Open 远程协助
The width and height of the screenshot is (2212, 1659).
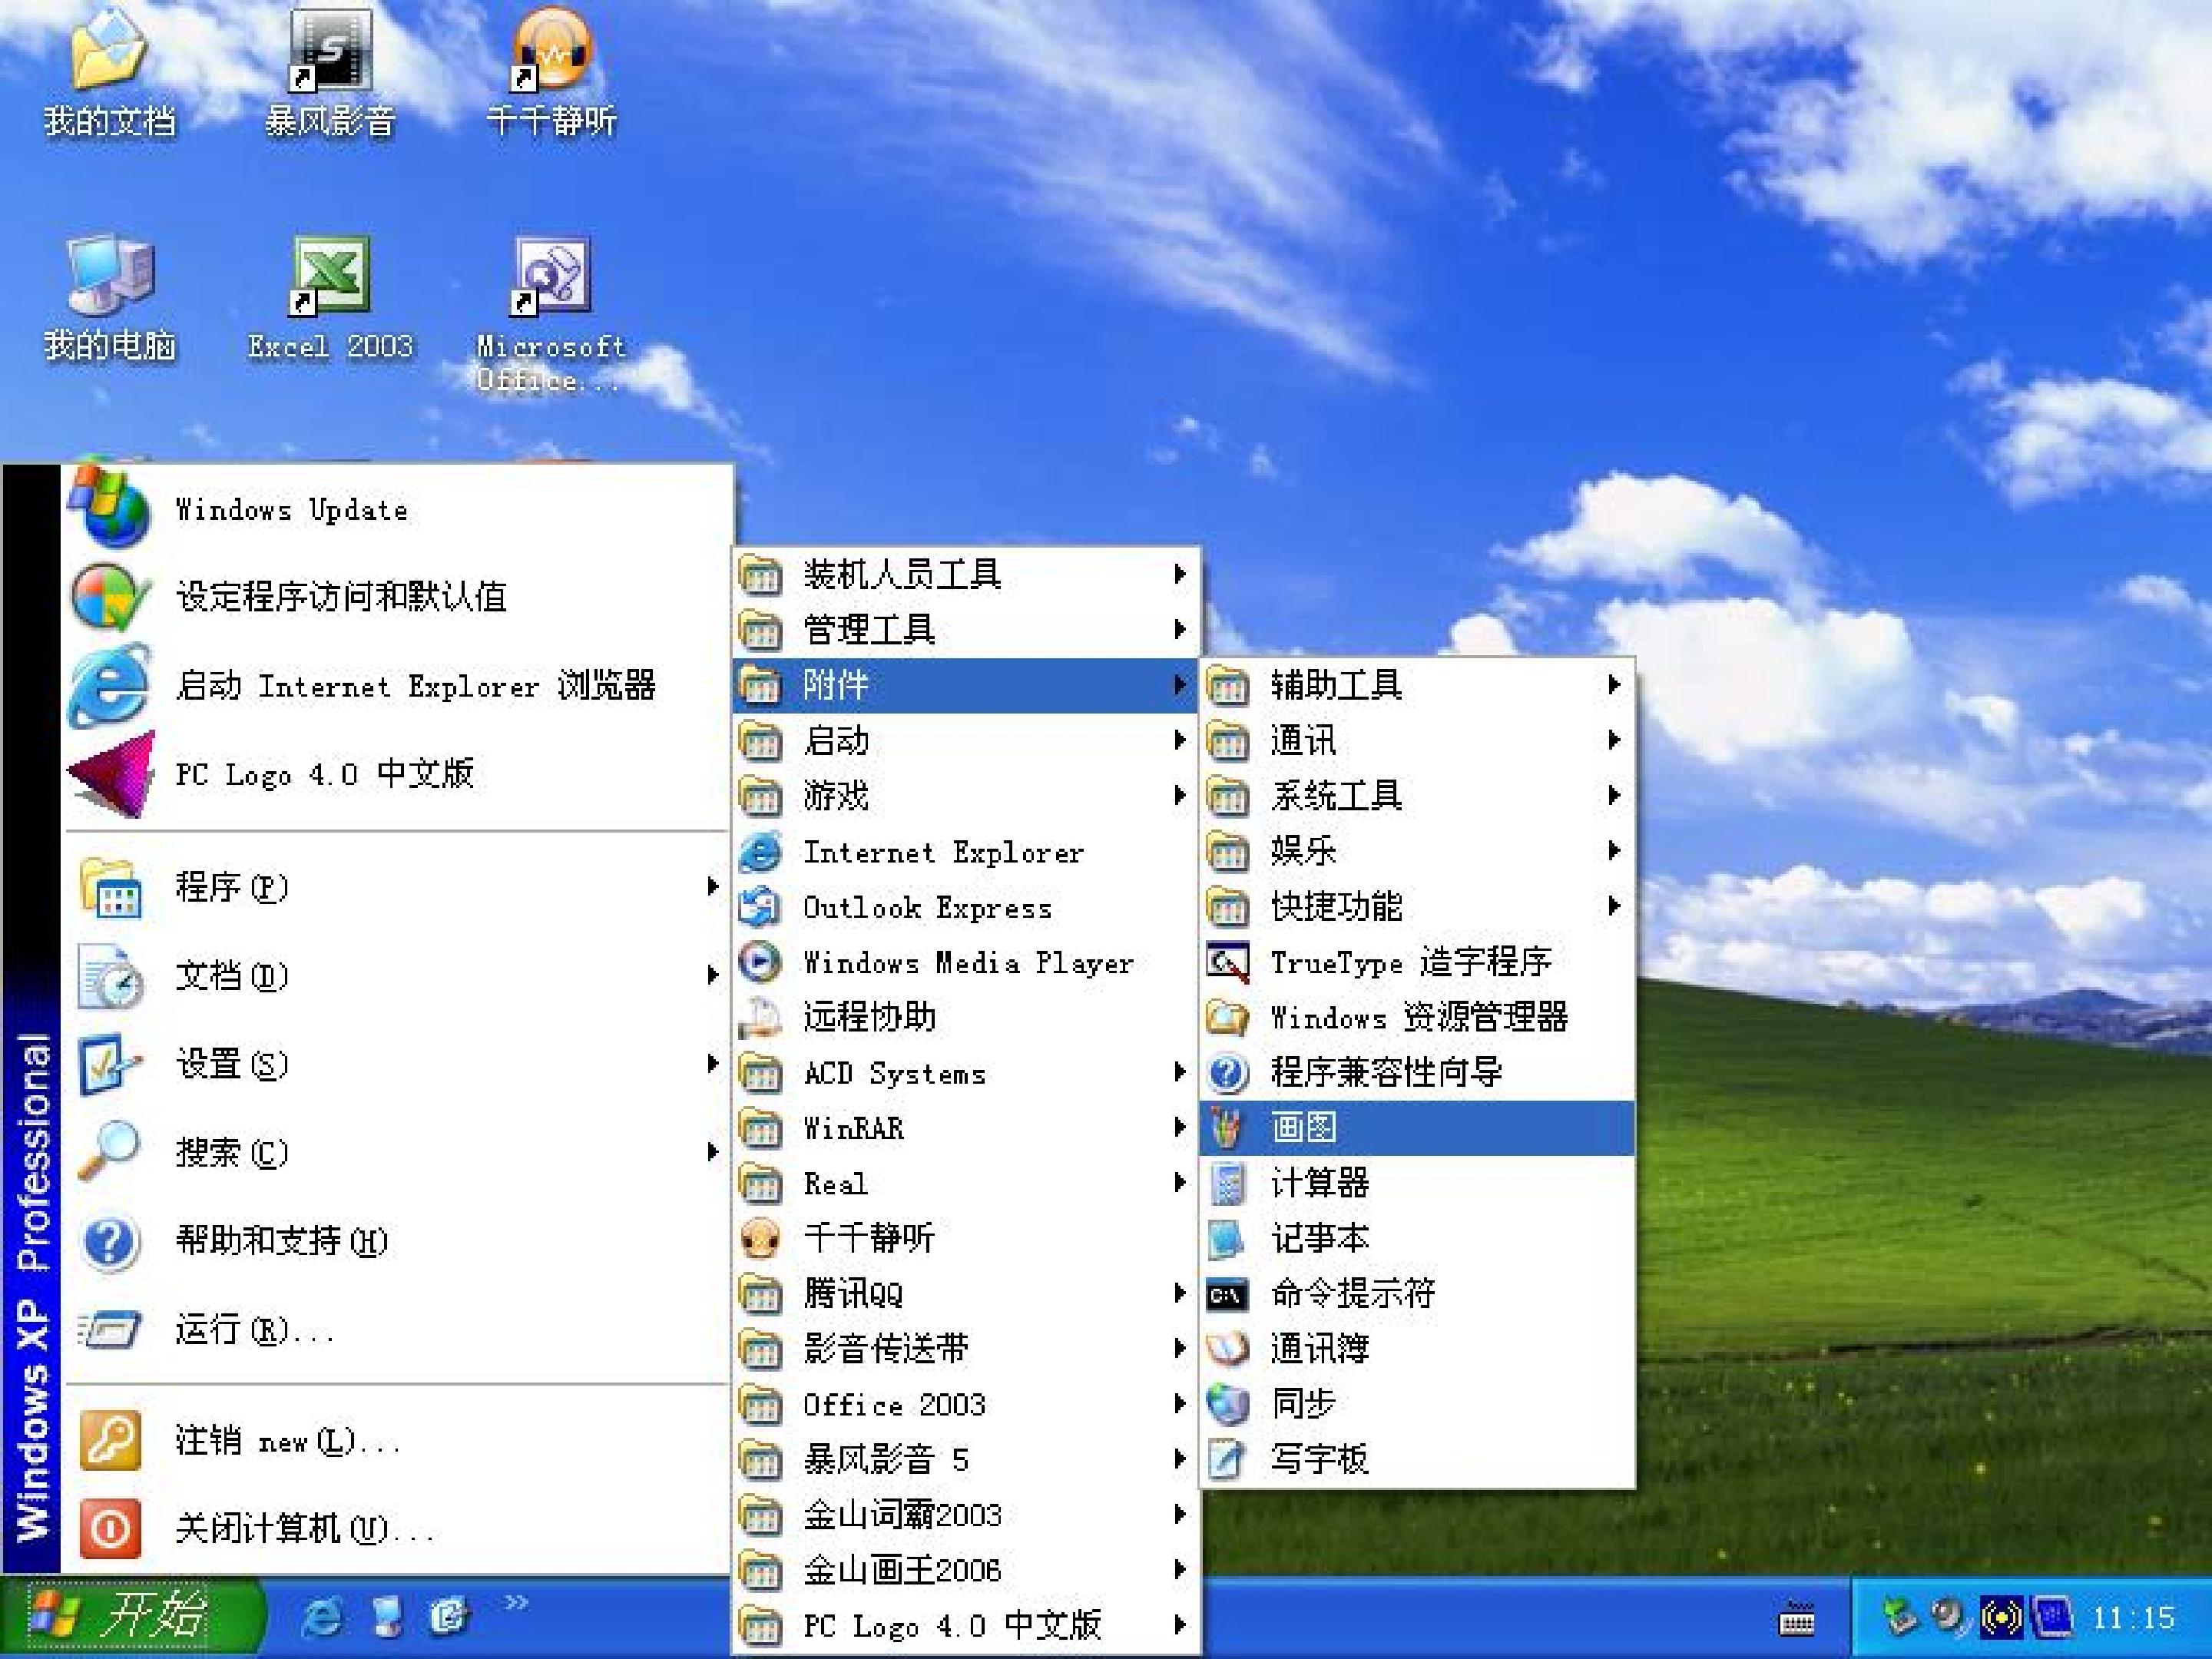tap(966, 1017)
